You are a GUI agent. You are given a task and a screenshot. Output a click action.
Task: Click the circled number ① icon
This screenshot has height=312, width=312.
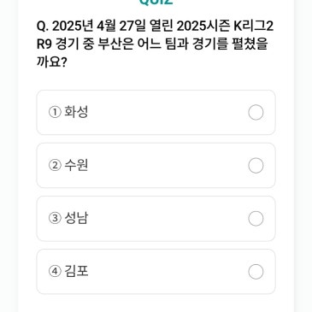(x=55, y=112)
